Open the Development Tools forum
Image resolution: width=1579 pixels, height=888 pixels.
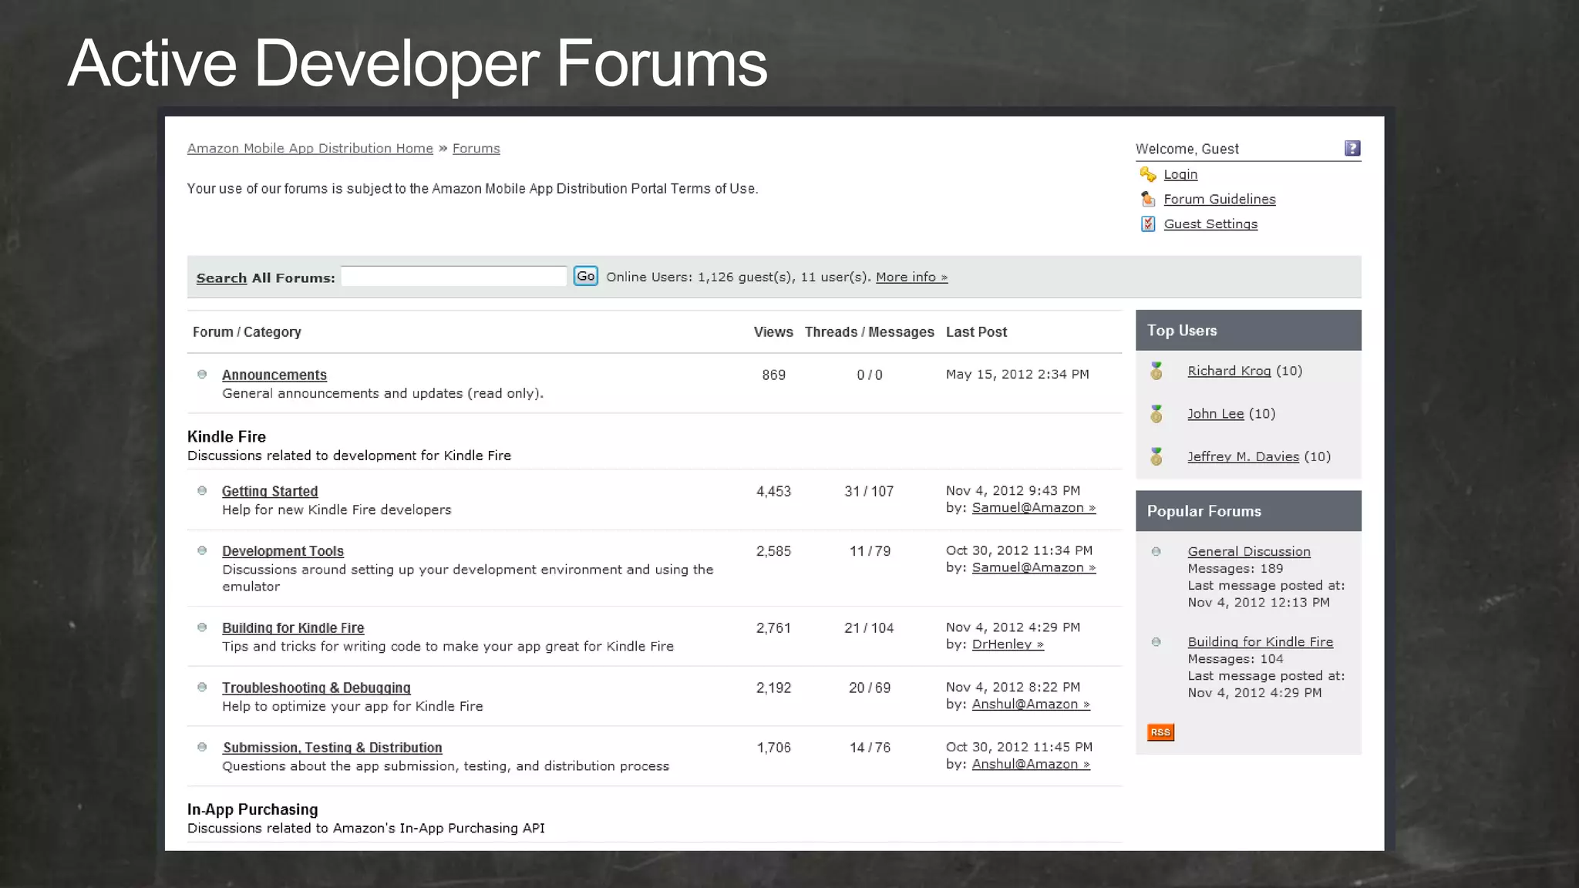(283, 551)
